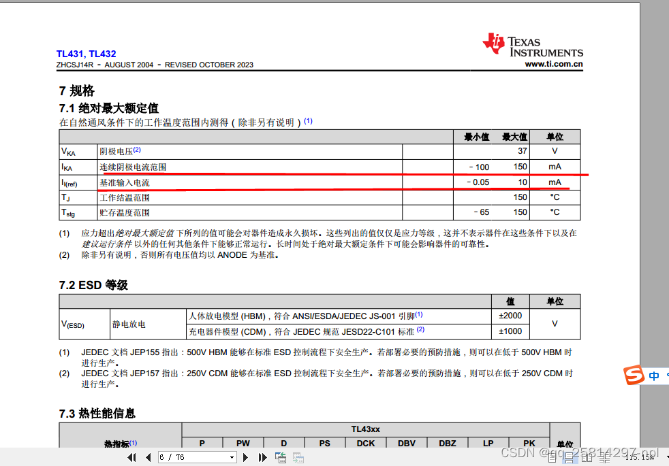Go to the next page
The height and width of the screenshot is (466, 669).
pyautogui.click(x=245, y=457)
